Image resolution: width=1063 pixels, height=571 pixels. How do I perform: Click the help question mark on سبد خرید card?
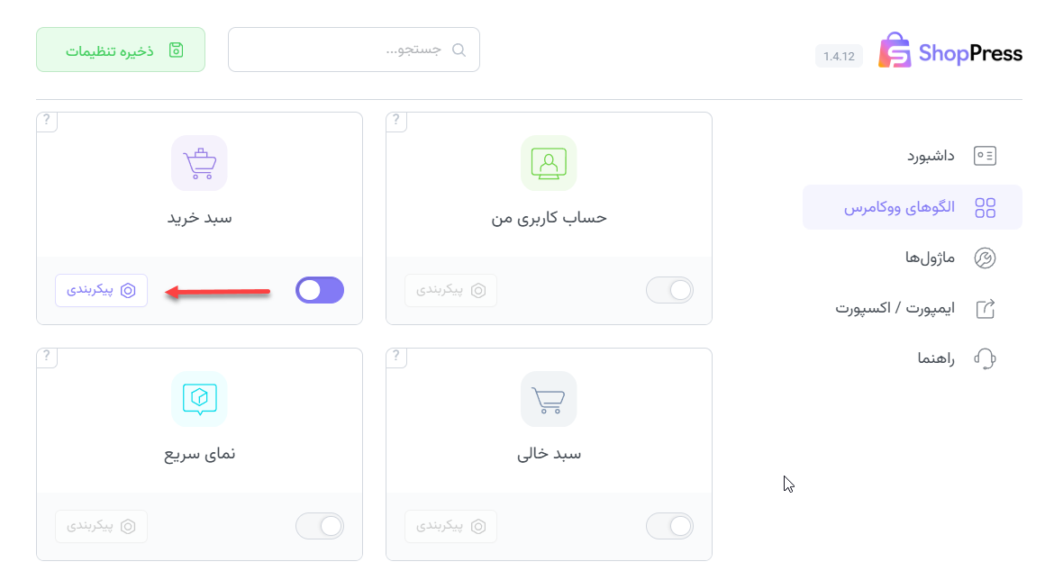tap(47, 122)
